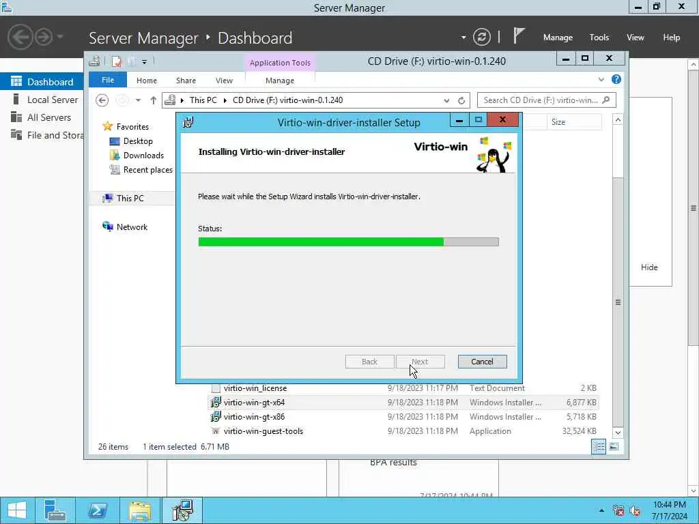Open Recent places in Favorites

[147, 170]
